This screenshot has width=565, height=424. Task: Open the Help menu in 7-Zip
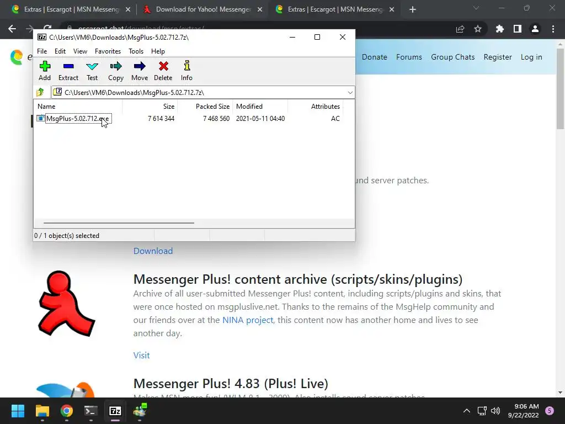158,51
